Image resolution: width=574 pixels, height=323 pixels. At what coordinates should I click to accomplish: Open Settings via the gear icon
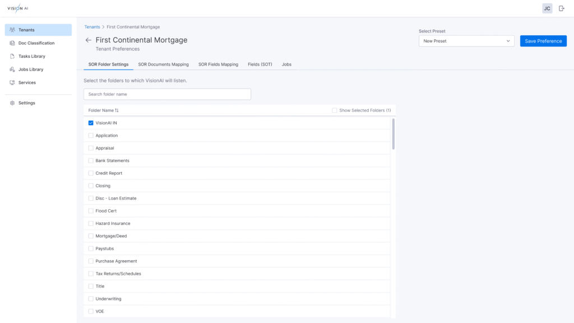coord(12,103)
